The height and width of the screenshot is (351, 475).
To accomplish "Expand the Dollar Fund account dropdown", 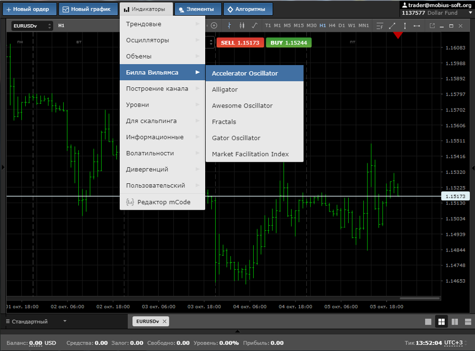I will [x=470, y=13].
